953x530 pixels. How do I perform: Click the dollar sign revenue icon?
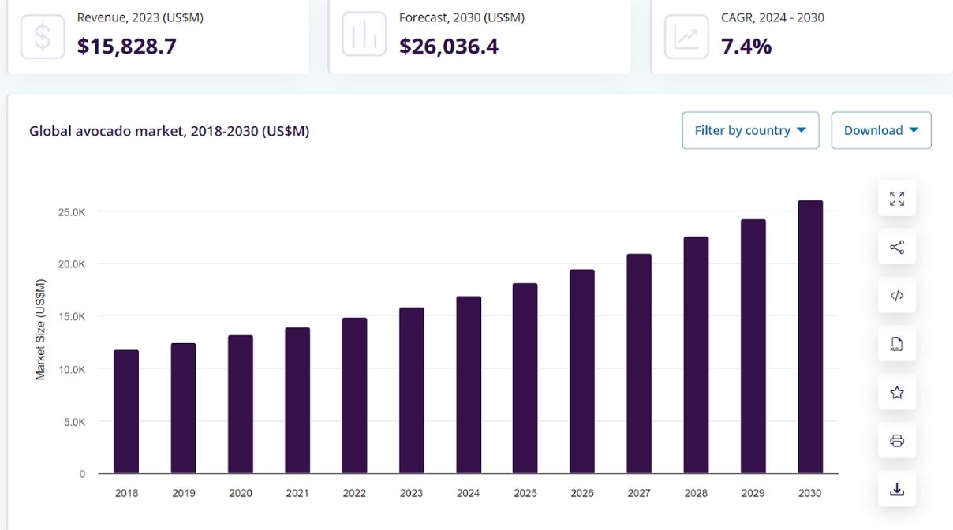43,36
